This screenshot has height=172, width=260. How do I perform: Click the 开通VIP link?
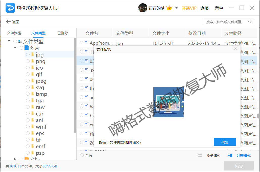189,8
